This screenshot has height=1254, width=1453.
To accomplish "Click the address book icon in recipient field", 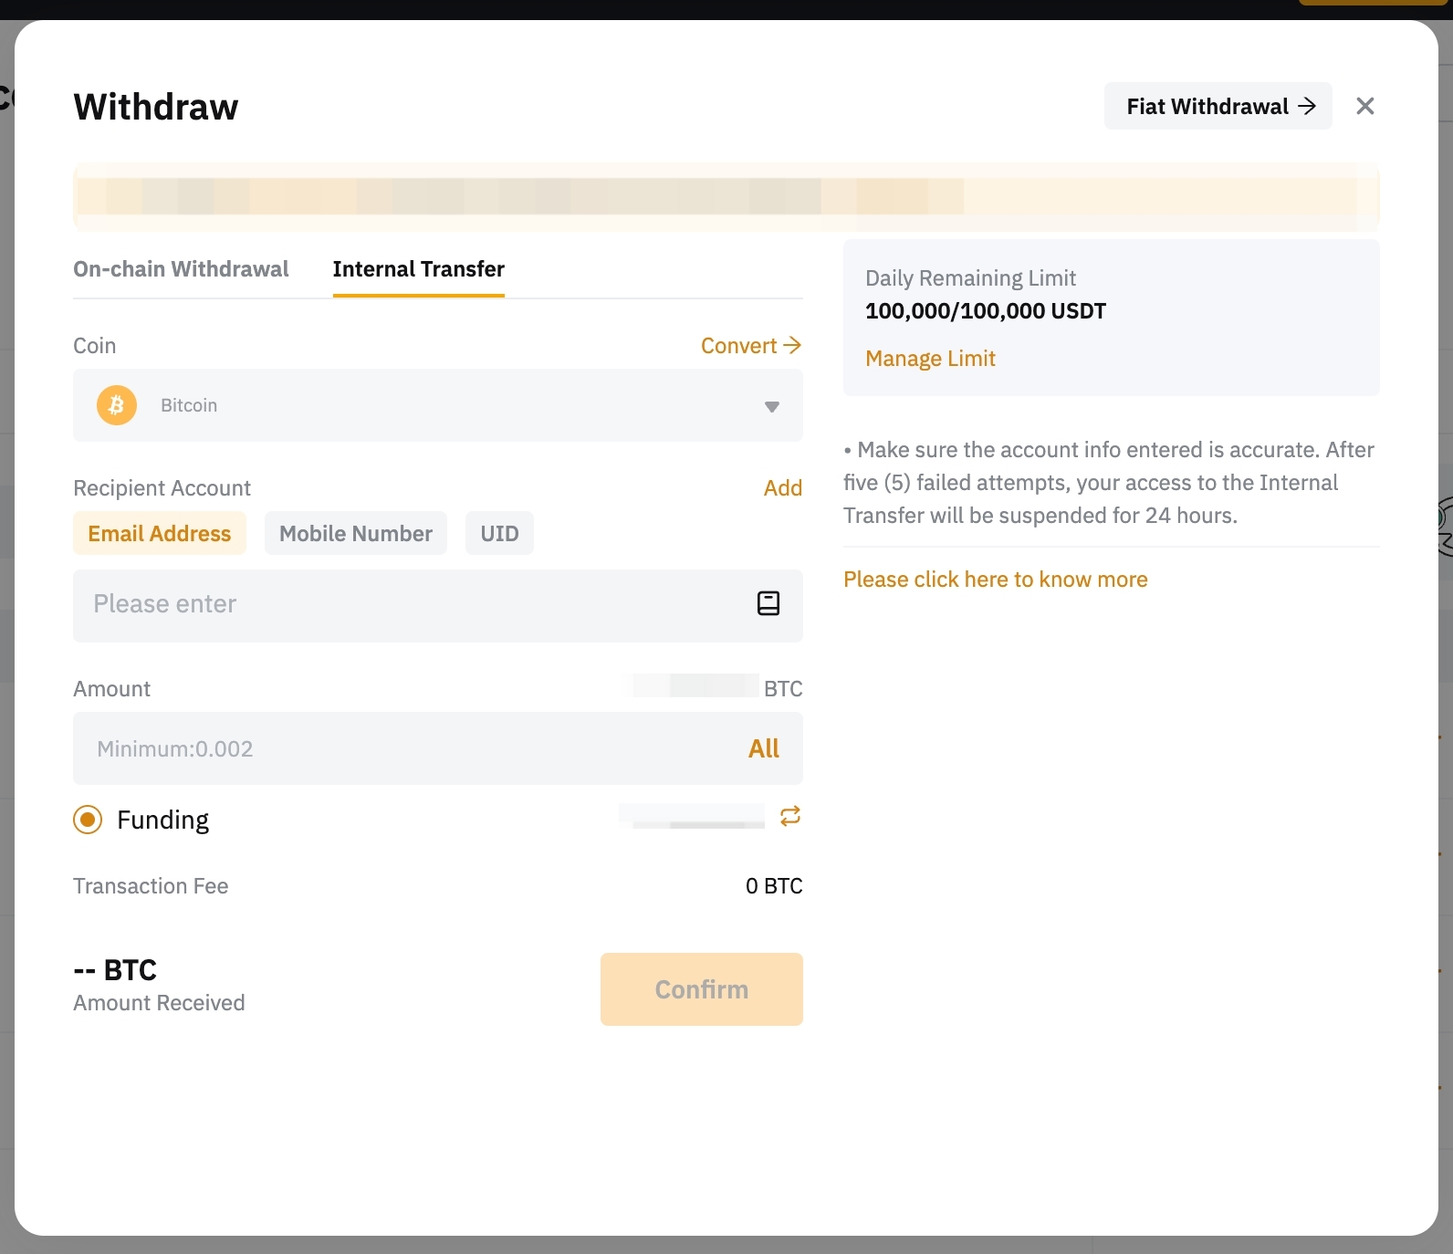I will [768, 603].
